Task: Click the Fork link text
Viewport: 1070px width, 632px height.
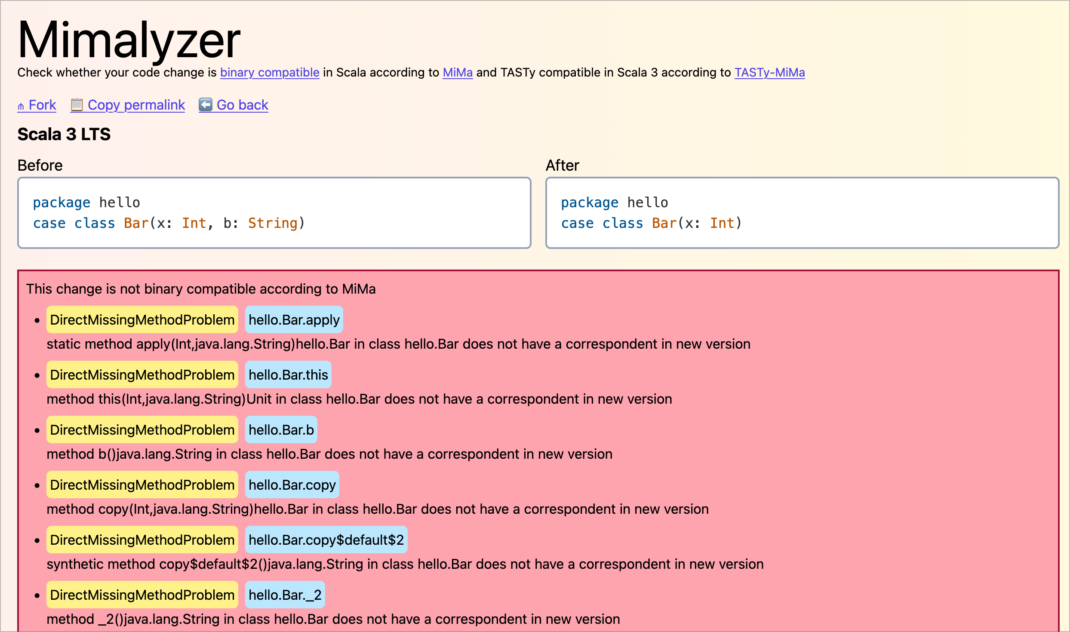Action: pos(42,105)
